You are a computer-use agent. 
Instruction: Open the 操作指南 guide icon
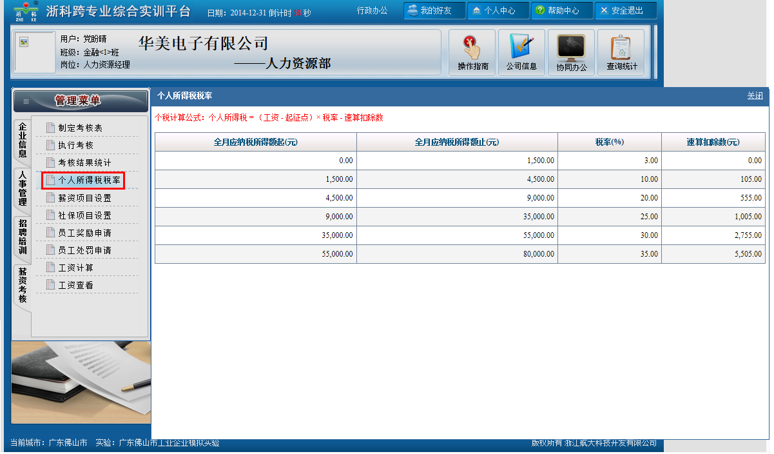tap(472, 53)
